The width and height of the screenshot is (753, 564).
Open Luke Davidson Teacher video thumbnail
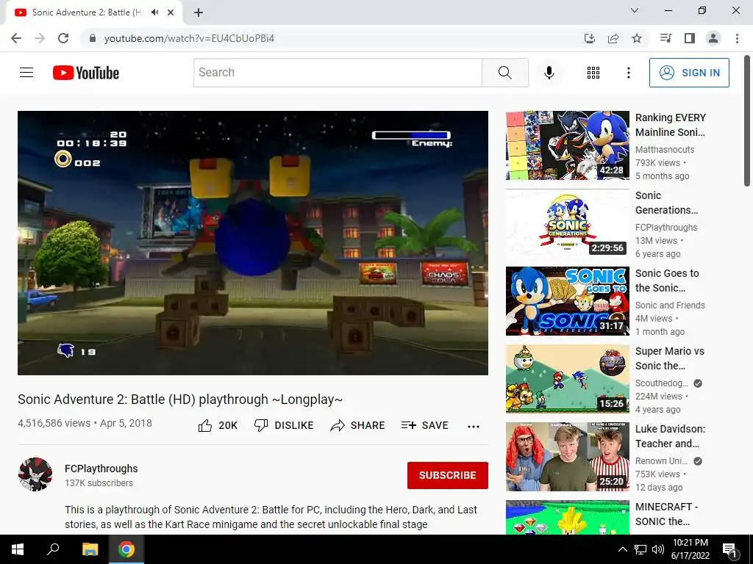coord(567,457)
